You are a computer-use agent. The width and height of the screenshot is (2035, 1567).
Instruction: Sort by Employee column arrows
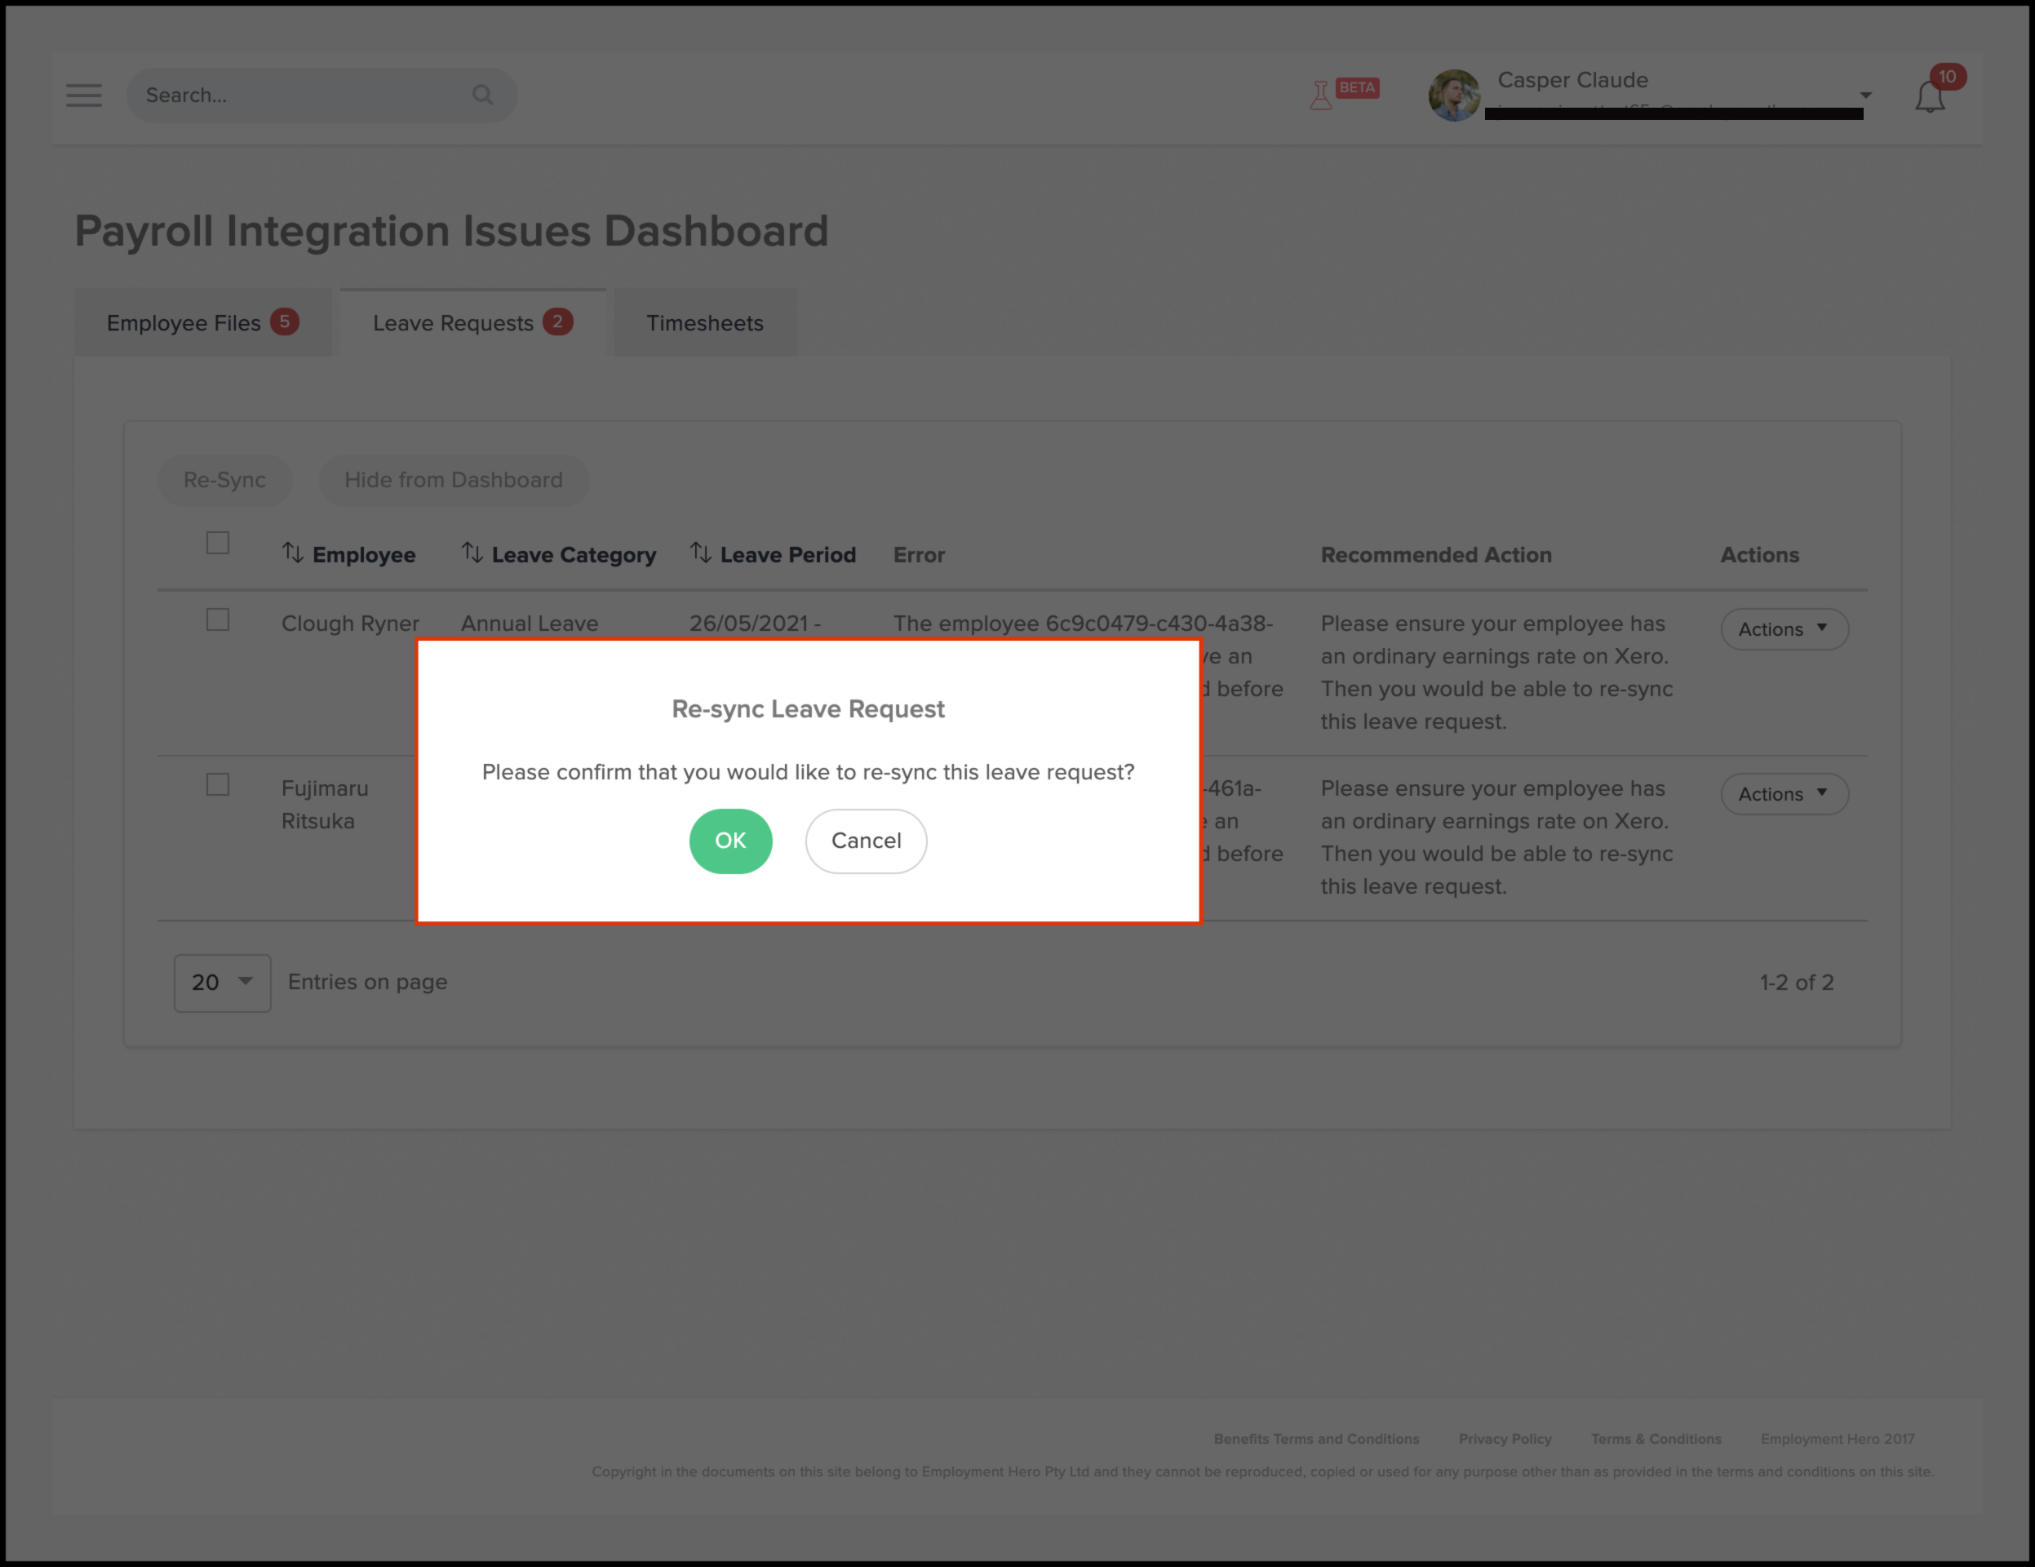[x=293, y=553]
